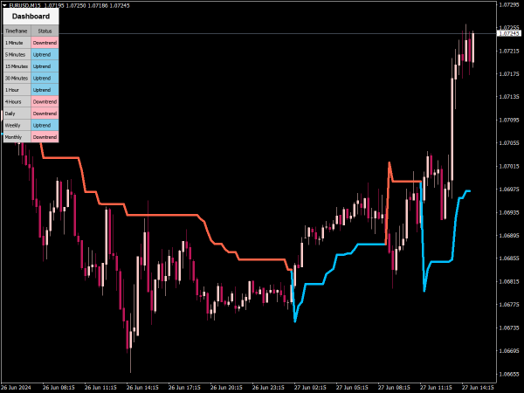This screenshot has width=524, height=393.
Task: Click the 1.06735 price axis label
Action: 509,327
